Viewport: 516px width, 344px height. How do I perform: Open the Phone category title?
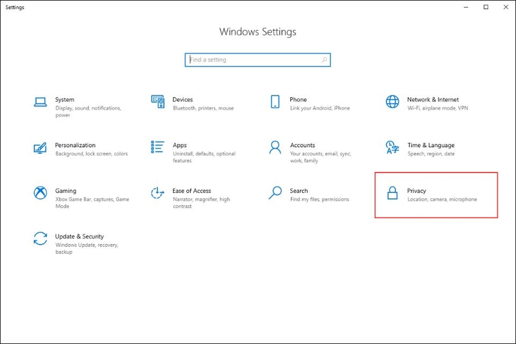pyautogui.click(x=298, y=99)
